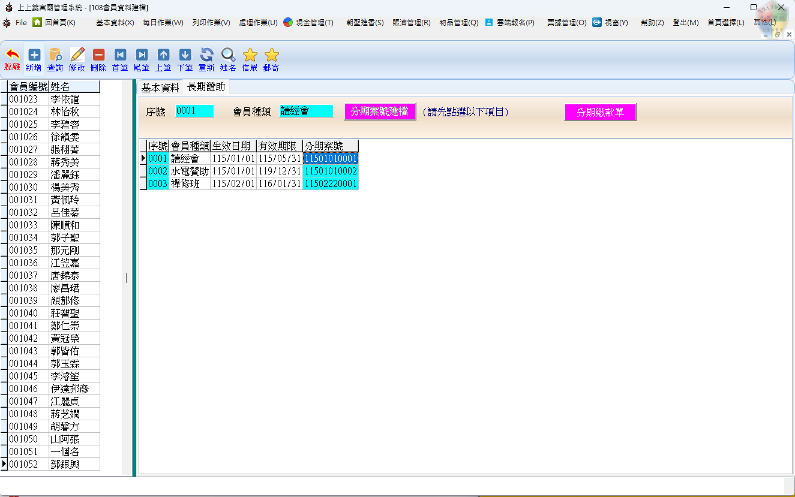Switch to the 基本資料 tab
This screenshot has height=497, width=795.
(160, 88)
